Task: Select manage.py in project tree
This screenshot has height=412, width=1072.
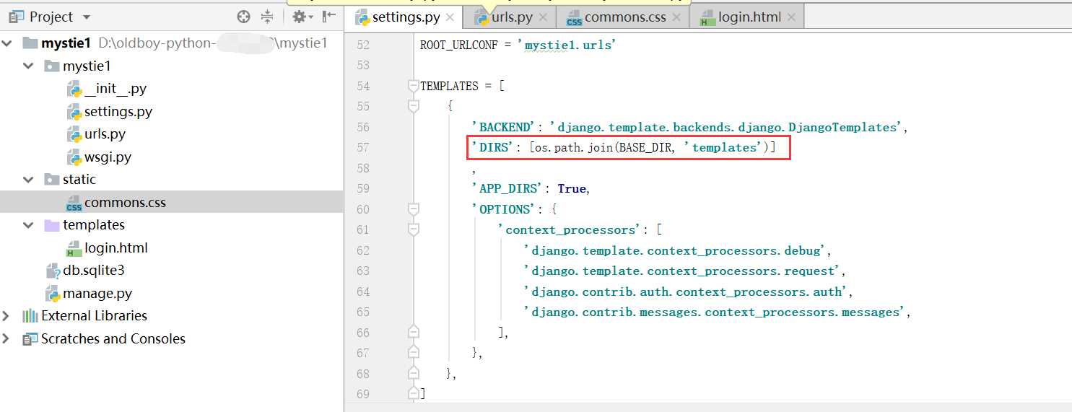Action: [x=172, y=294]
